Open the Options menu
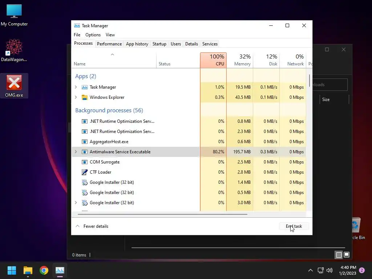The width and height of the screenshot is (372, 279). point(93,35)
